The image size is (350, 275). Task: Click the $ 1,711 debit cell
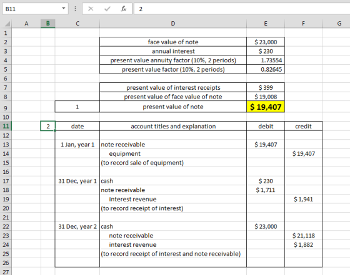pyautogui.click(x=266, y=190)
